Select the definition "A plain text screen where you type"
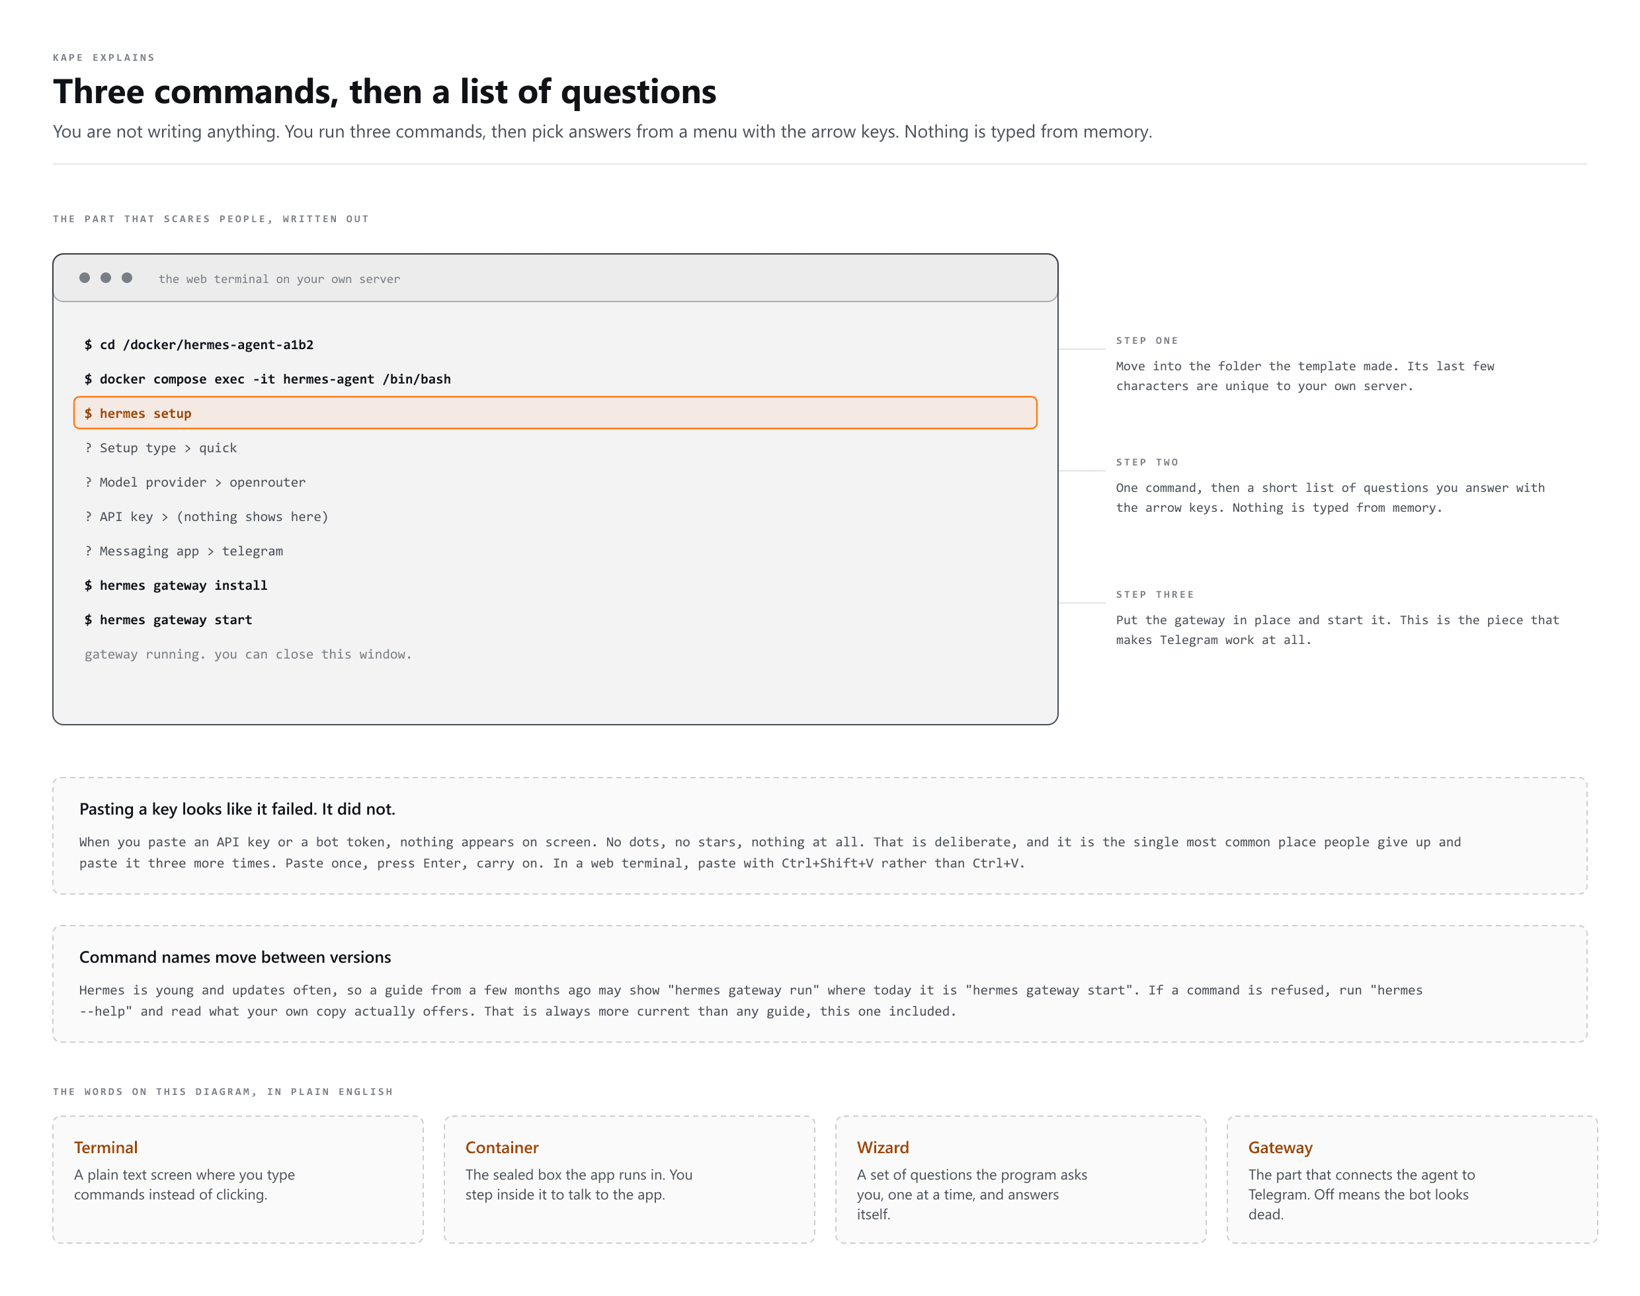Image resolution: width=1640 pixels, height=1296 pixels. [184, 1184]
